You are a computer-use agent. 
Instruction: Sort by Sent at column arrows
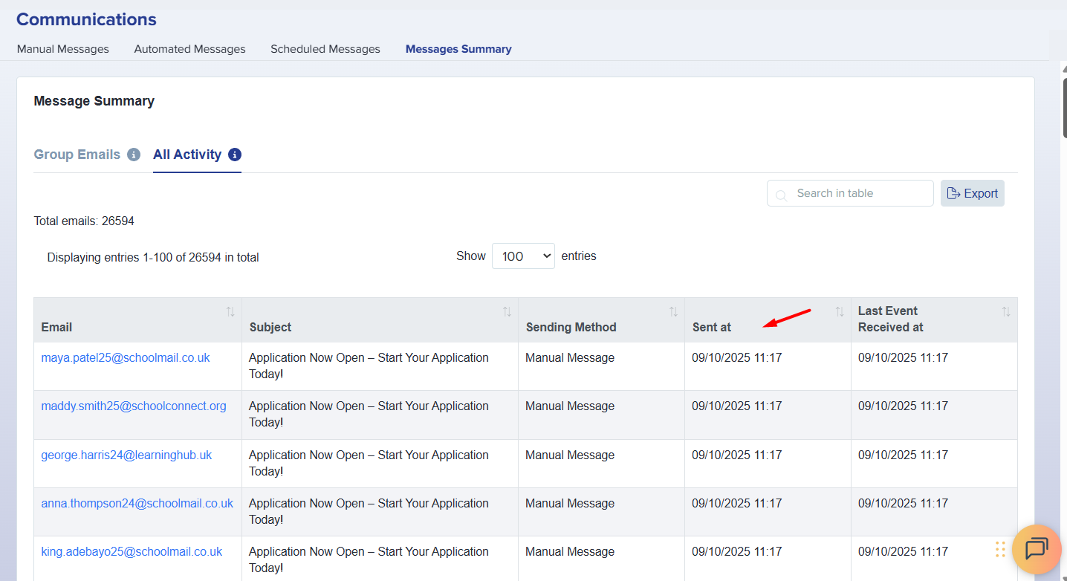pyautogui.click(x=840, y=312)
